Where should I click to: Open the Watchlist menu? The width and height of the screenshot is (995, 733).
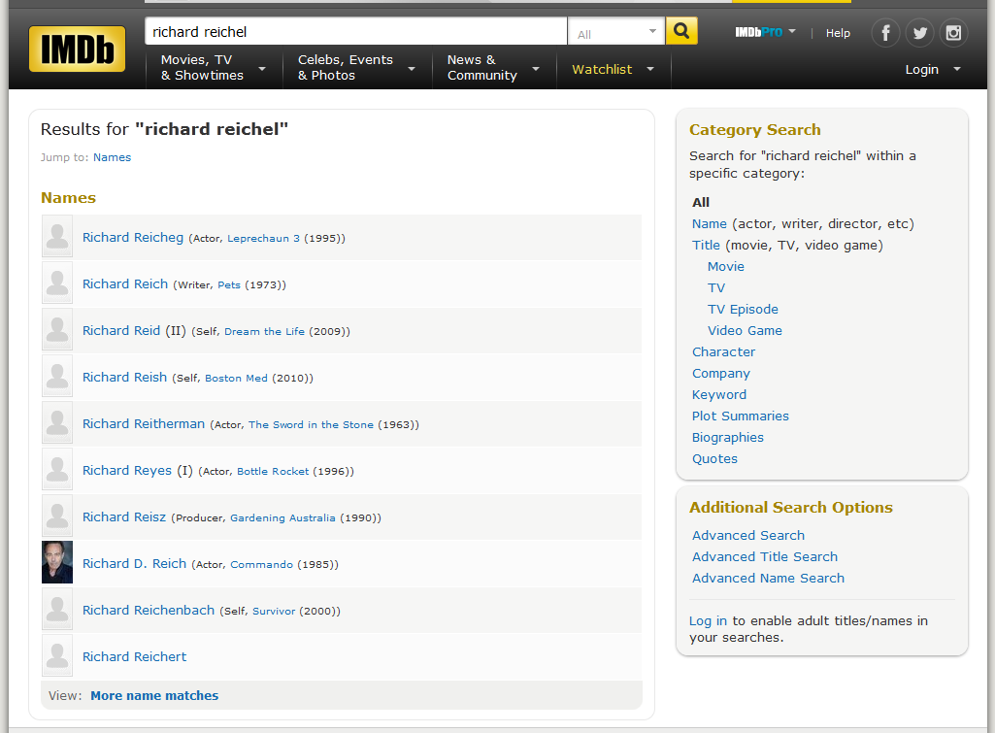pos(613,69)
